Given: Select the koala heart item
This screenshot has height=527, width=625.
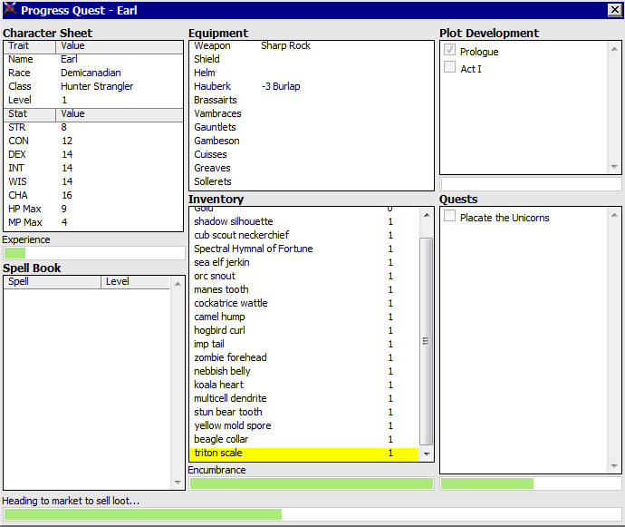Looking at the screenshot, I should pos(304,385).
